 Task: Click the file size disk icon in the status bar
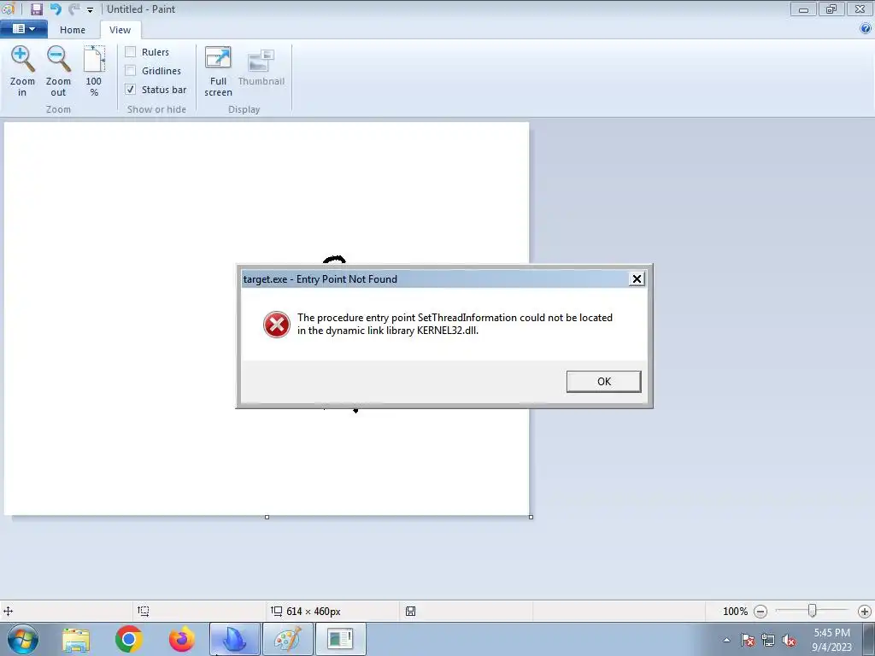(x=411, y=611)
